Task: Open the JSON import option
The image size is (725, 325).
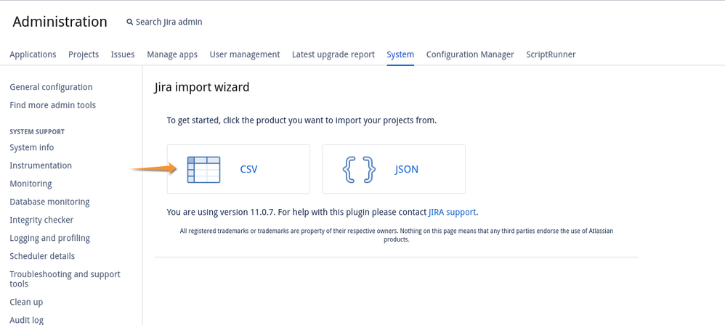Action: (x=394, y=169)
